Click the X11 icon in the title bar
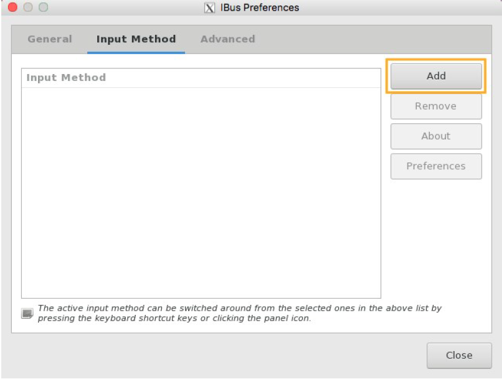This screenshot has height=379, width=502. pyautogui.click(x=210, y=8)
